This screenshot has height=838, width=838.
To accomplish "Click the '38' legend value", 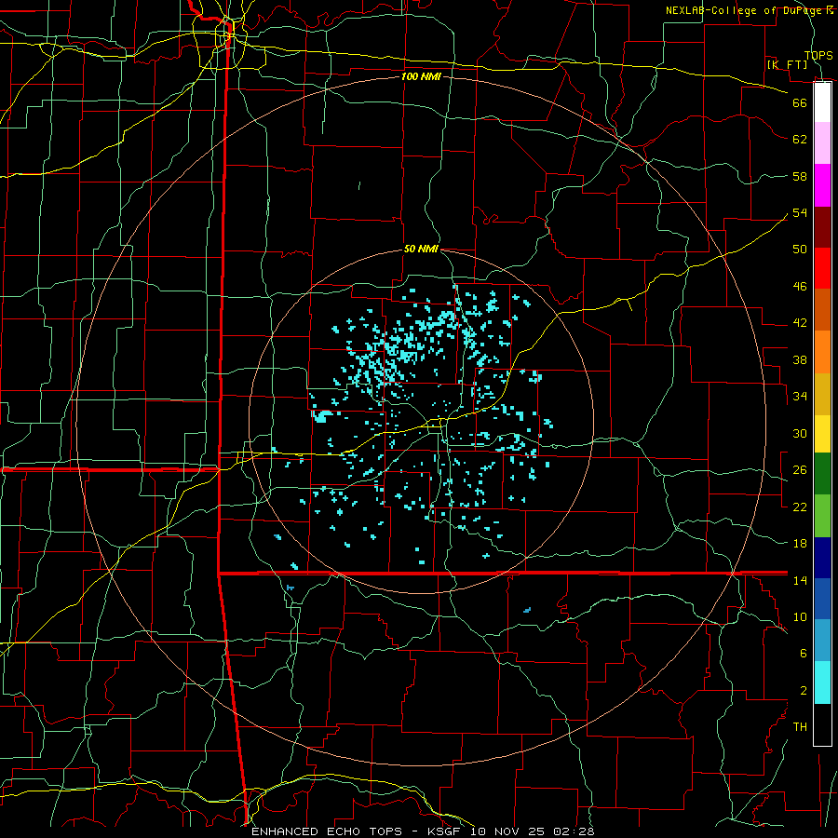I will [800, 359].
